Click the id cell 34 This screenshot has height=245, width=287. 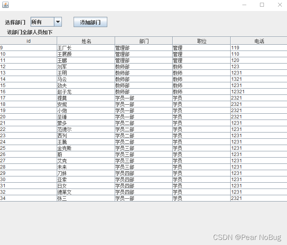click(x=28, y=198)
